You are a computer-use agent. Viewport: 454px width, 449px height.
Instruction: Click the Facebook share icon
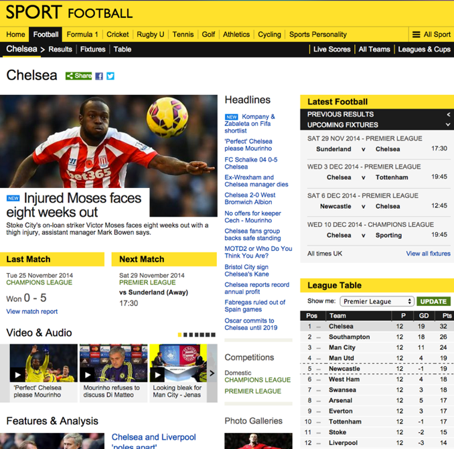(x=99, y=76)
